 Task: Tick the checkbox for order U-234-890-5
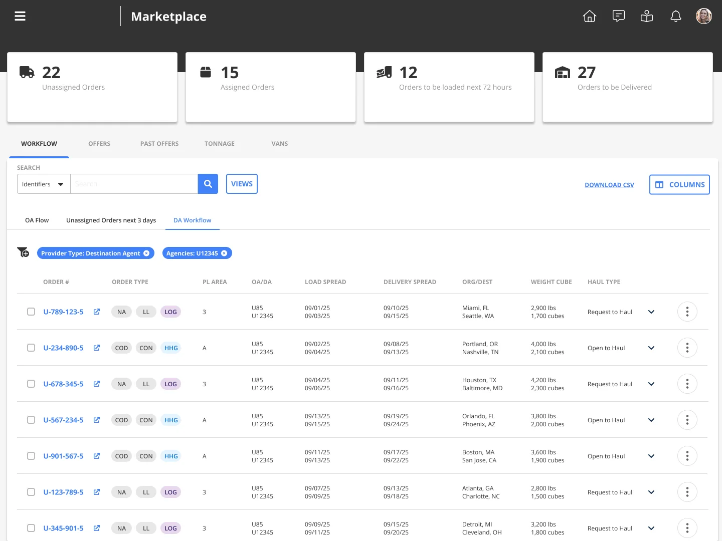click(x=31, y=348)
